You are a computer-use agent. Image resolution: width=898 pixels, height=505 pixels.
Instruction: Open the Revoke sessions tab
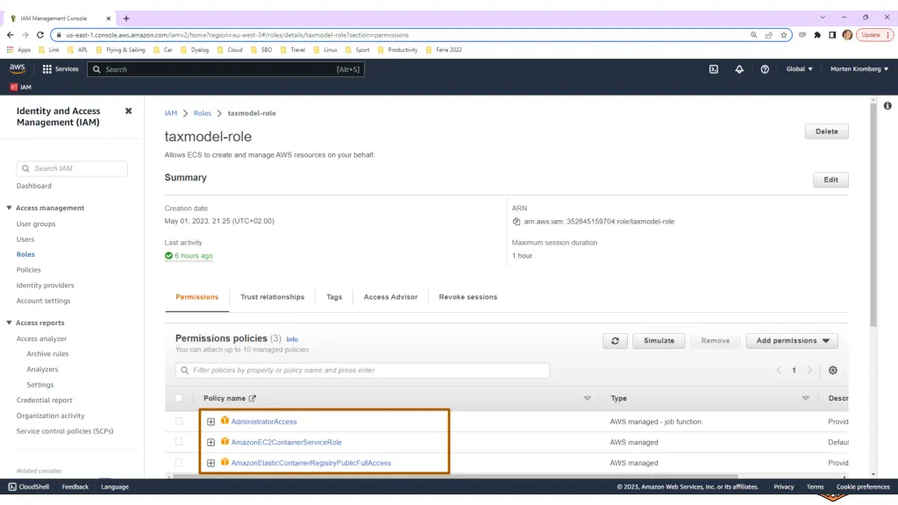pyautogui.click(x=468, y=297)
